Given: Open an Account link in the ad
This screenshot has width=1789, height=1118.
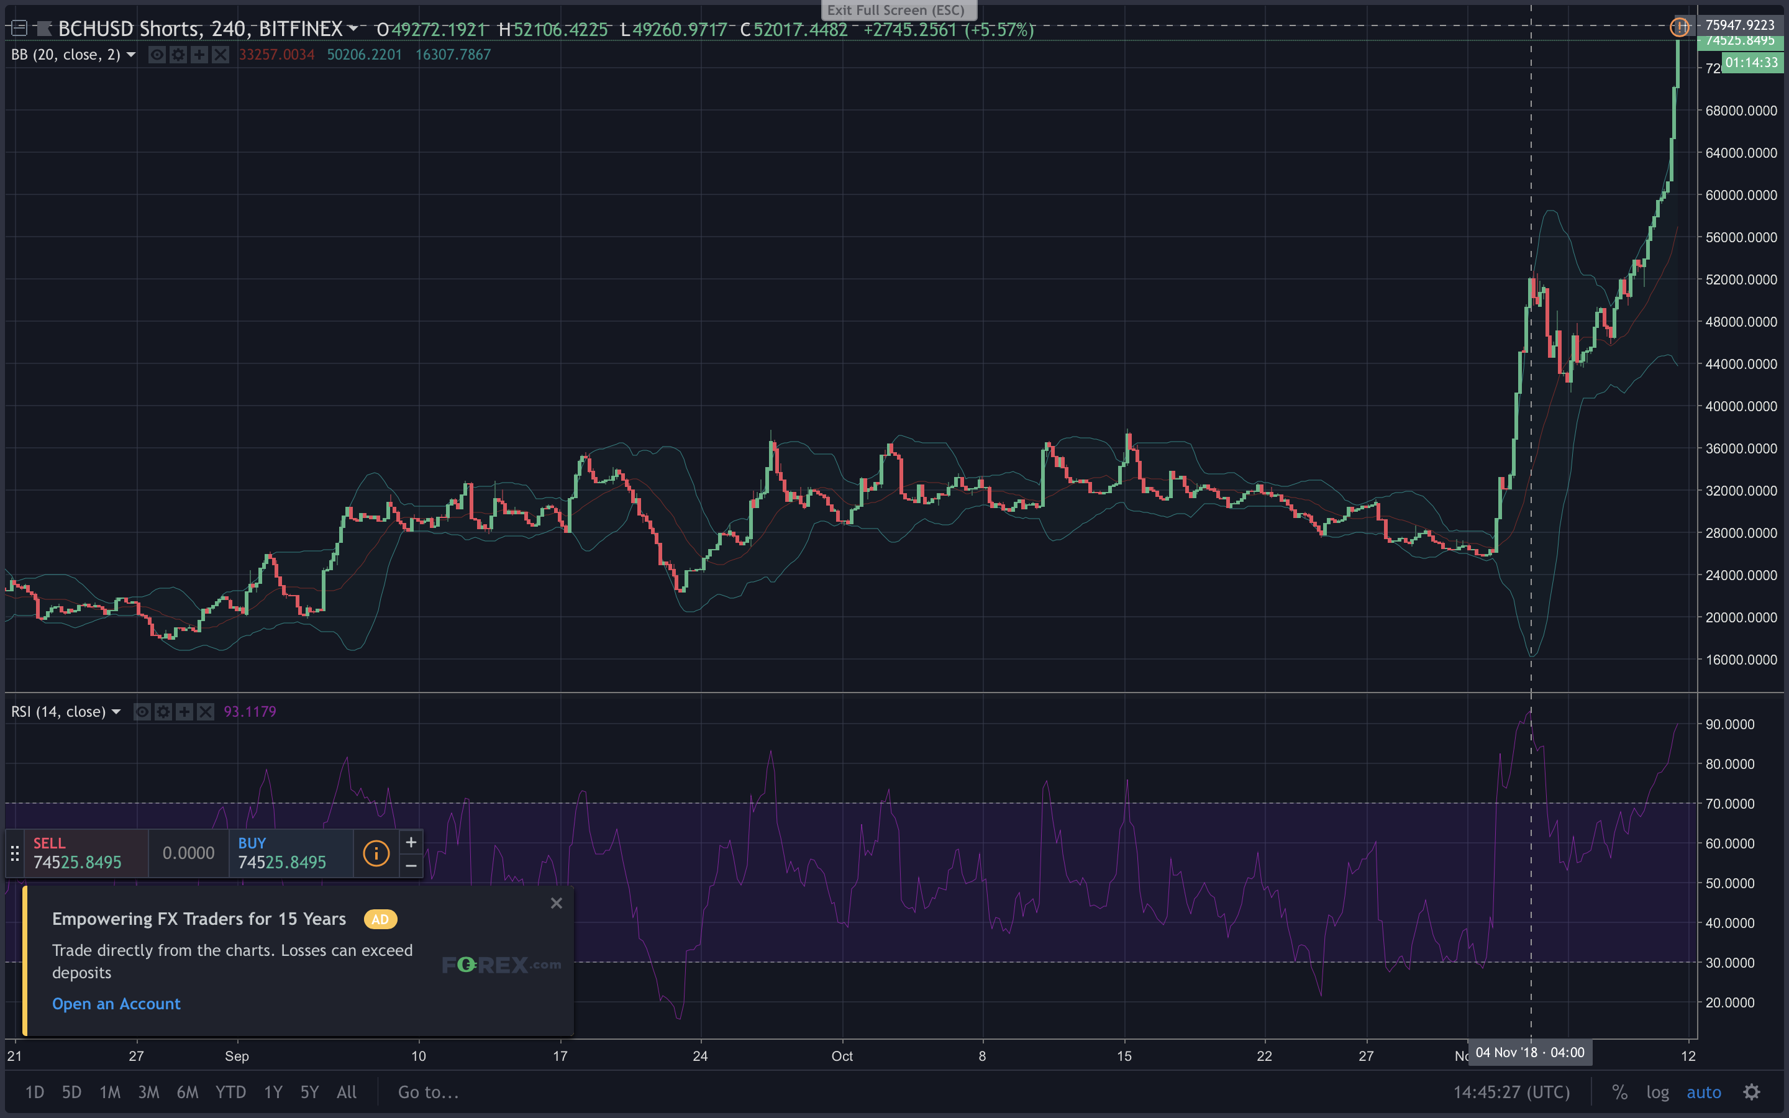Looking at the screenshot, I should coord(116,1003).
